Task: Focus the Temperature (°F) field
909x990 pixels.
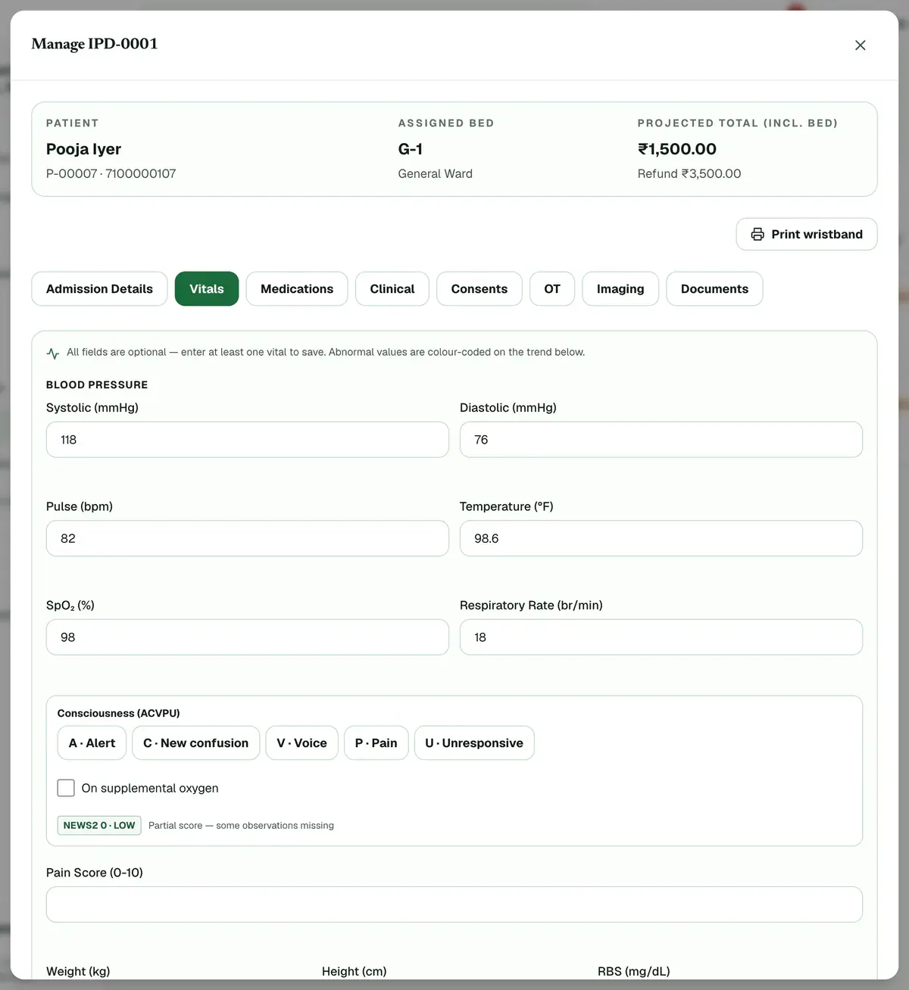Action: click(x=661, y=538)
